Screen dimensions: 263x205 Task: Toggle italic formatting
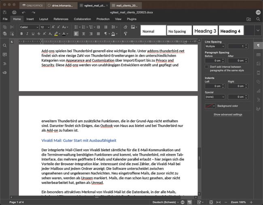27,34
